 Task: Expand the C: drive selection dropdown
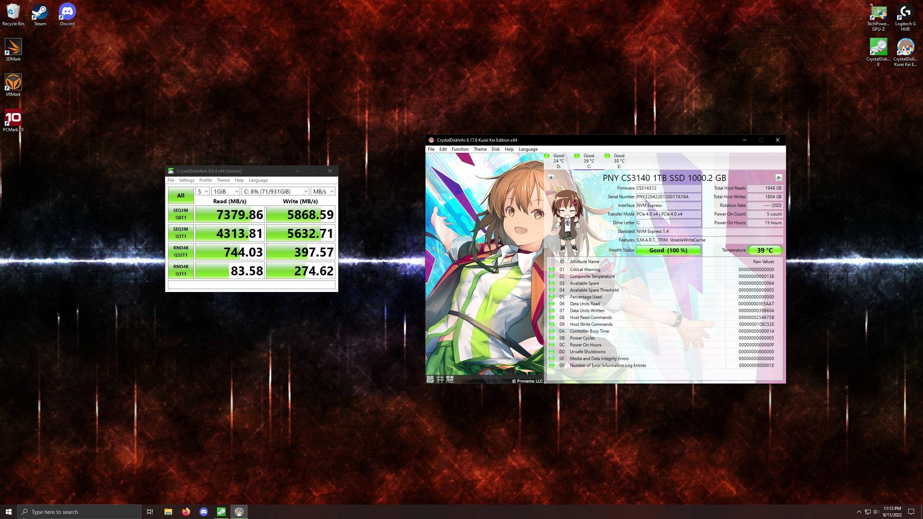click(275, 191)
